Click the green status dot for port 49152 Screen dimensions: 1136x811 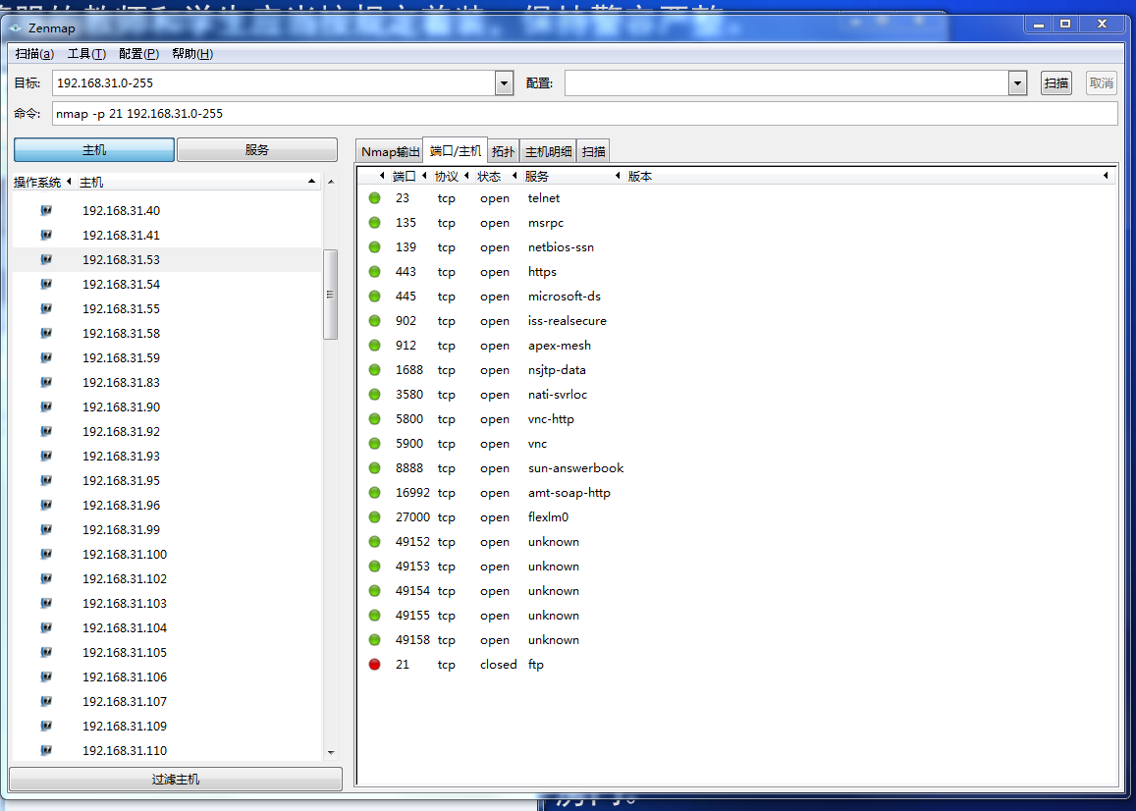tap(374, 541)
